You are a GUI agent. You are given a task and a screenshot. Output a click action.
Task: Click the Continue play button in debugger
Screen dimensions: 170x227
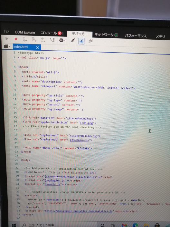coord(7,39)
